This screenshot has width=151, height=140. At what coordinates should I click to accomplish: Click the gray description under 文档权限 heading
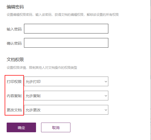[42, 68]
